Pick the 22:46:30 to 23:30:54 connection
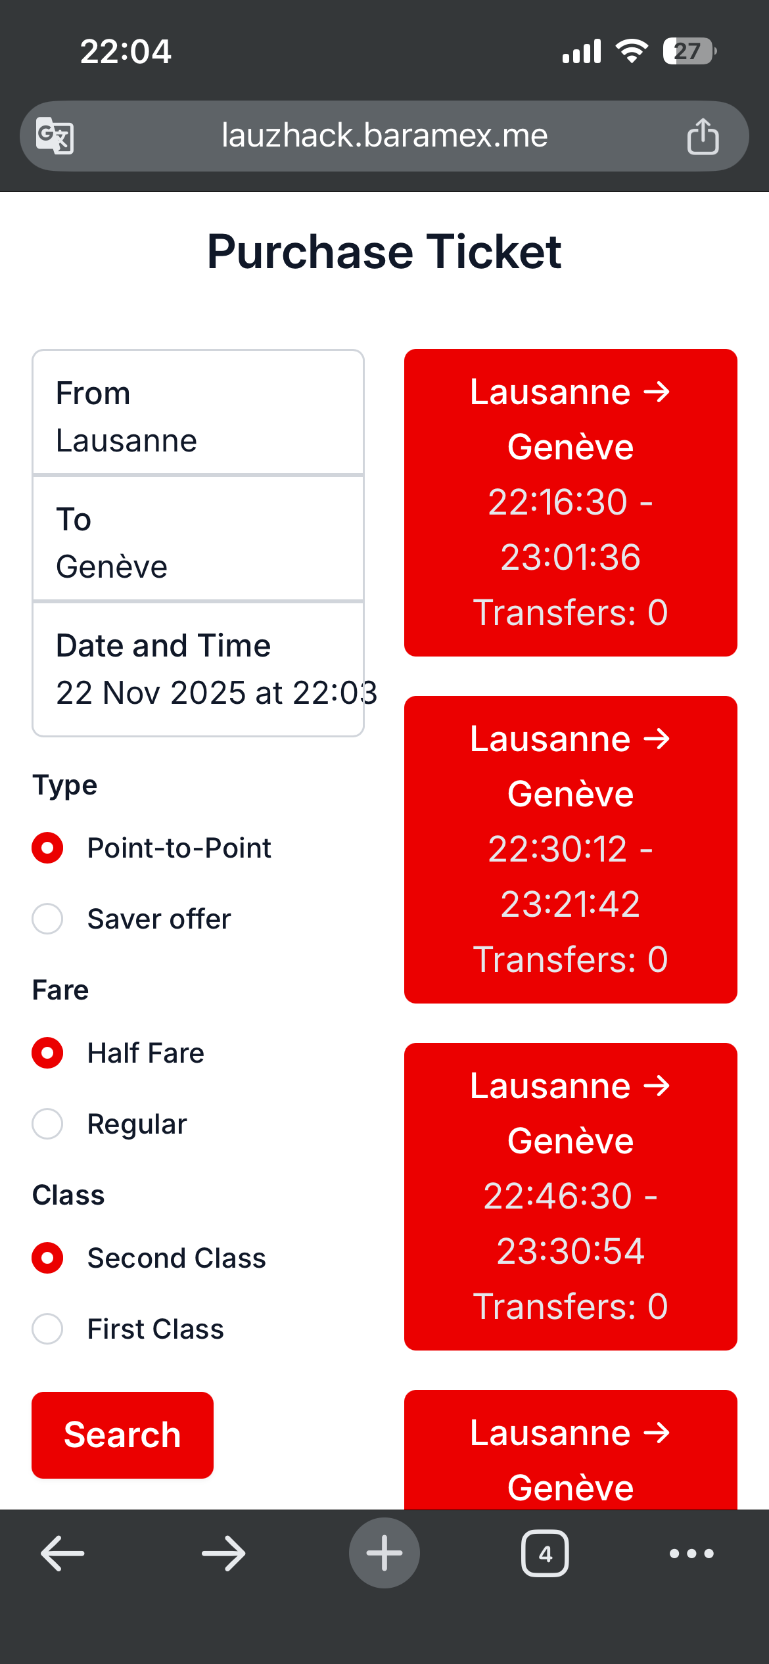Screen dimensions: 769x1664 click(571, 1197)
